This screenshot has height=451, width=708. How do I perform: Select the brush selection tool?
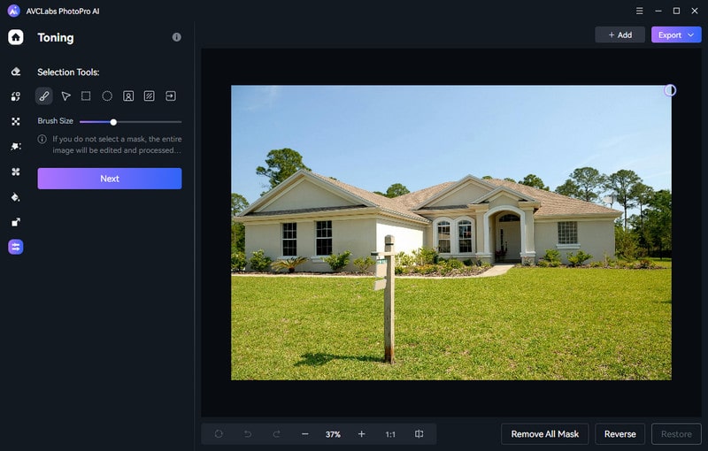tap(43, 96)
